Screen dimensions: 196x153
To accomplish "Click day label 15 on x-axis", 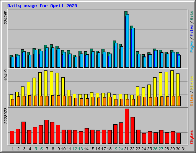I will 92,149.
